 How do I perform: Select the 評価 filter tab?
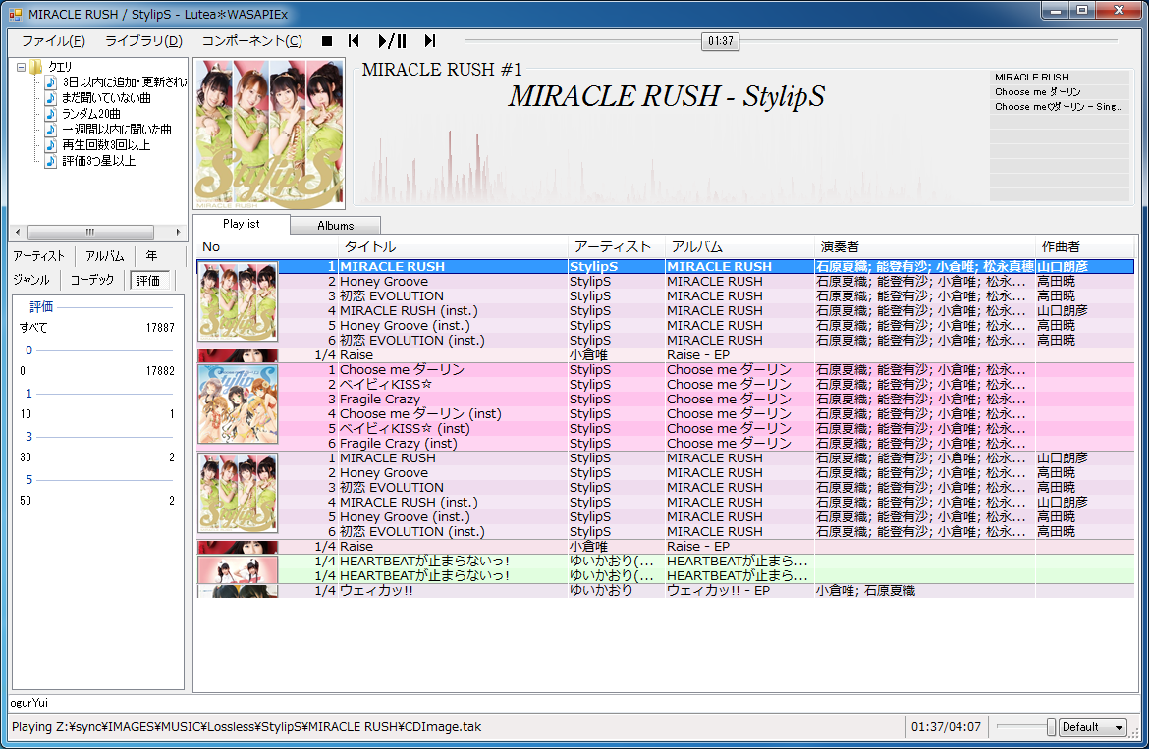(150, 280)
